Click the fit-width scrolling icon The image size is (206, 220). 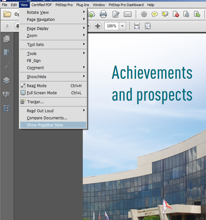[137, 26]
